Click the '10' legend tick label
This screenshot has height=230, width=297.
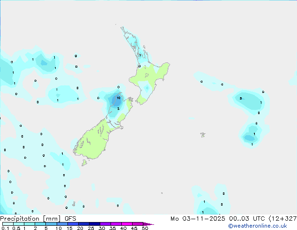59,228
